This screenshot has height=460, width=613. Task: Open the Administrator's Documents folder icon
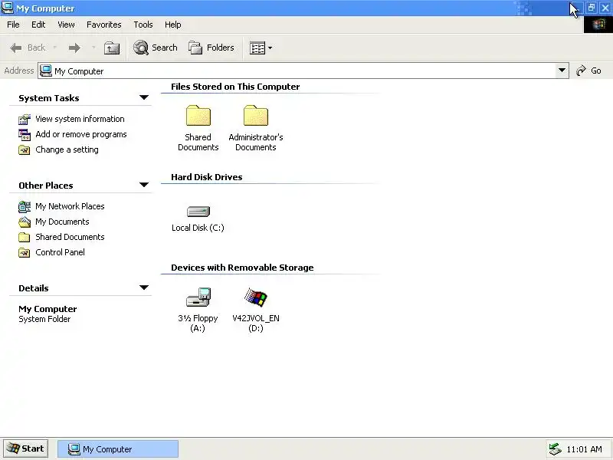(256, 116)
